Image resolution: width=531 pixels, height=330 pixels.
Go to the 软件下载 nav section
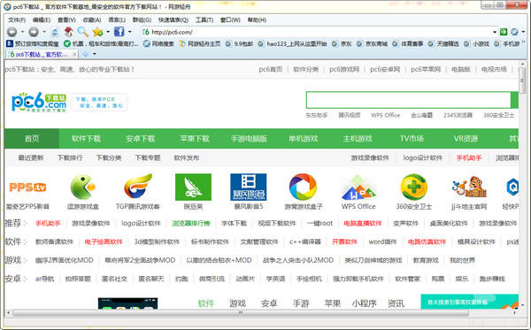pos(86,138)
